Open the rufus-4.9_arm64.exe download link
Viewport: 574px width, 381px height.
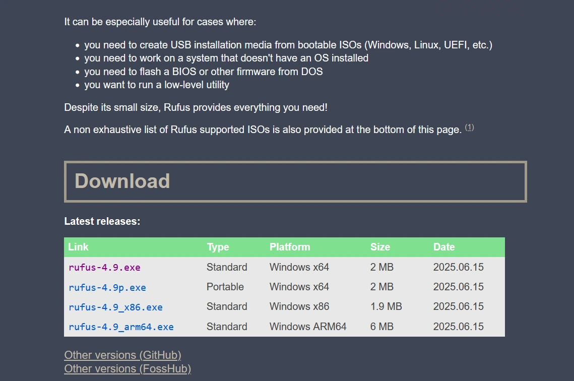point(121,327)
